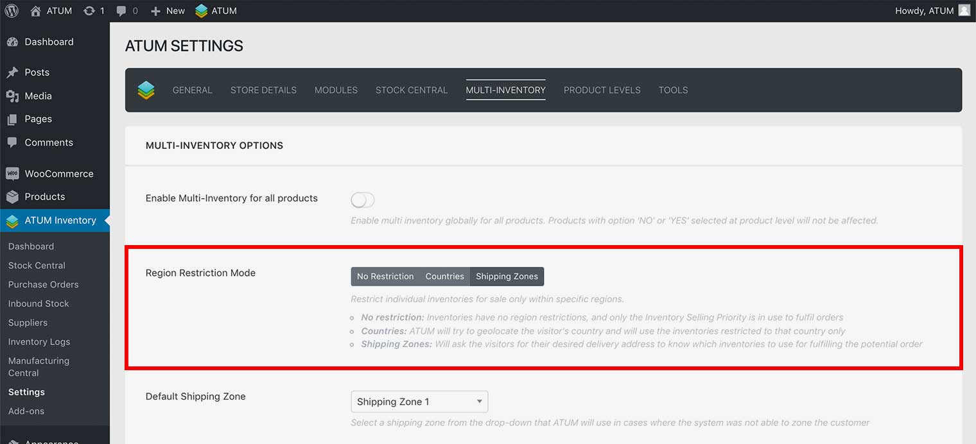Open the Default Shipping Zone dropdown
Viewport: 976px width, 444px height.
tap(419, 402)
